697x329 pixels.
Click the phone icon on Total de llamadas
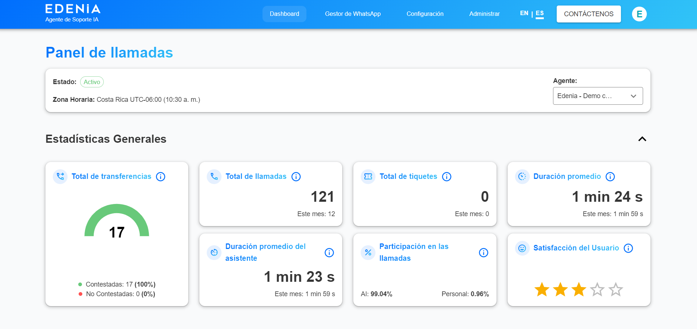click(x=214, y=177)
